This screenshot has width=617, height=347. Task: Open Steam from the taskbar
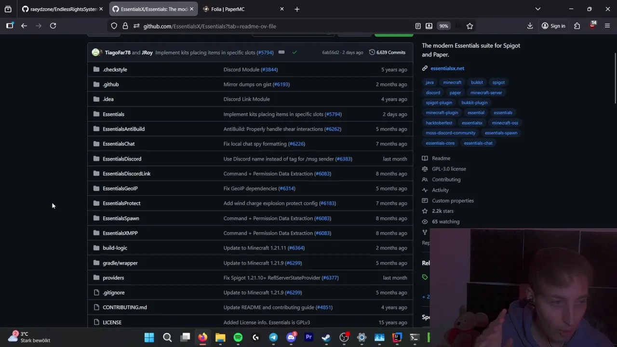[x=326, y=337]
